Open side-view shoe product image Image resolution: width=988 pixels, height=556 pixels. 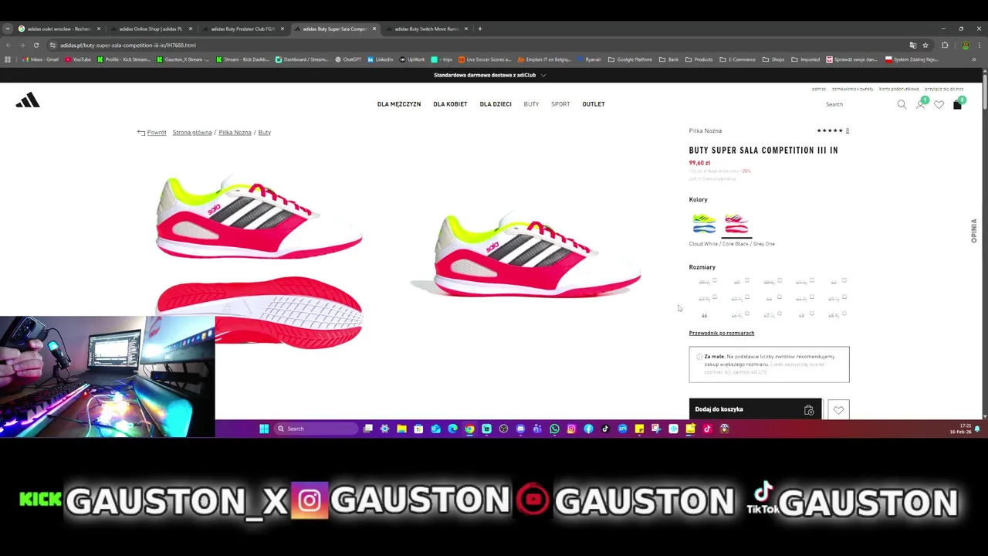click(x=259, y=217)
